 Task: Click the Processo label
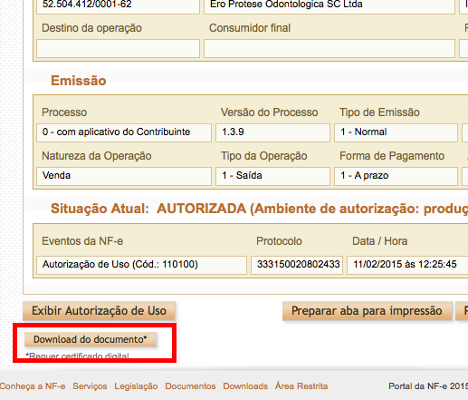coord(64,112)
